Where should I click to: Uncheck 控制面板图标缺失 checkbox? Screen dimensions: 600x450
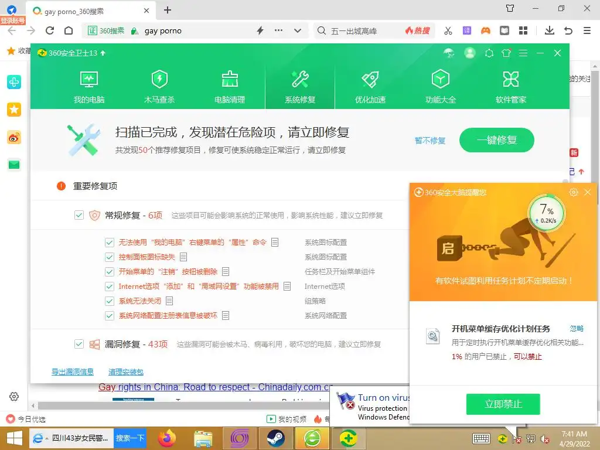point(110,257)
